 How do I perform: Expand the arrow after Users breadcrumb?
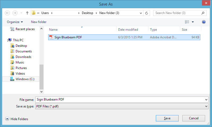[x=52, y=13]
